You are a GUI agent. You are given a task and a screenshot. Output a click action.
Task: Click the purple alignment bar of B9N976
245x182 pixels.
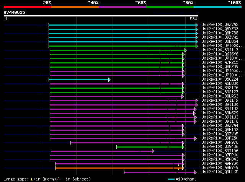click(127, 143)
